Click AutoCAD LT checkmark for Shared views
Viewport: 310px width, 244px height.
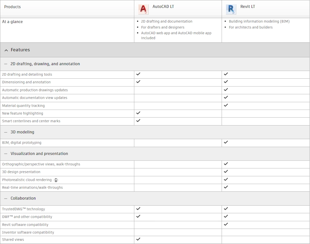(x=138, y=239)
